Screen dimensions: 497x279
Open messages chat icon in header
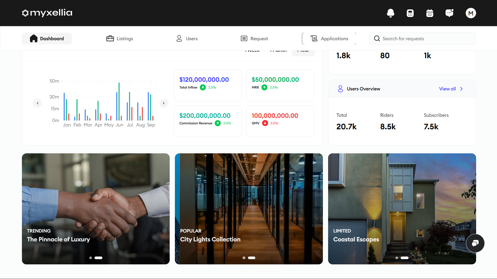[449, 13]
